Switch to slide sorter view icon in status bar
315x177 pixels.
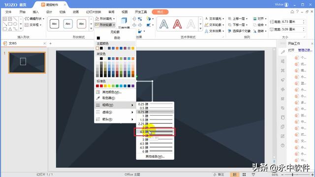point(244,175)
